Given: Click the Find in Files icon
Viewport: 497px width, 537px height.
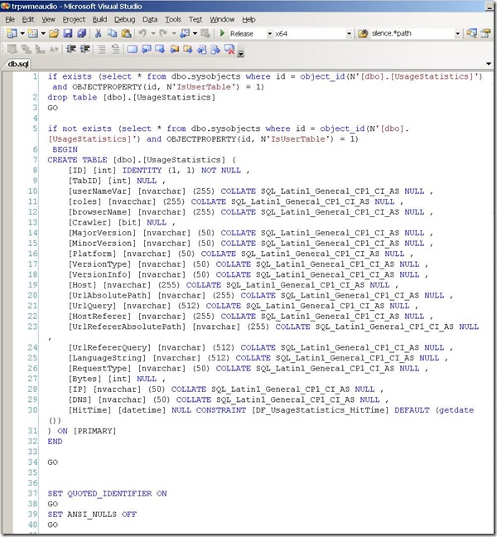Looking at the screenshot, I should tap(363, 33).
